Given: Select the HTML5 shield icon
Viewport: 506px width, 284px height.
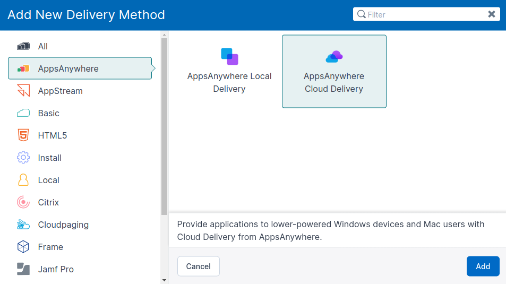Looking at the screenshot, I should click(x=23, y=135).
